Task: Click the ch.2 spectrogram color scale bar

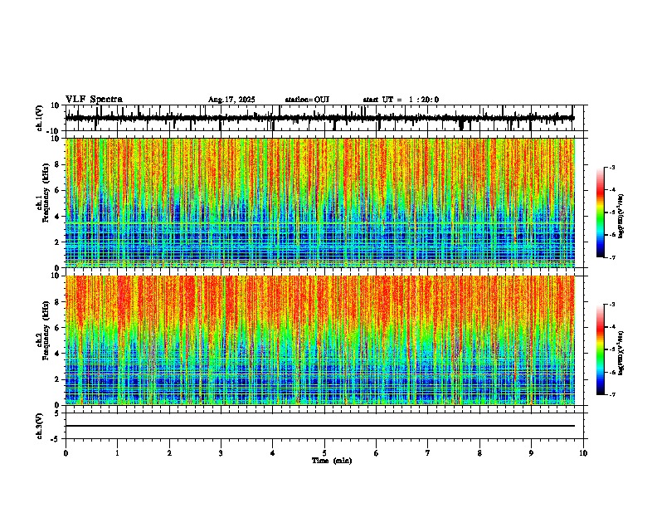Action: click(x=601, y=349)
